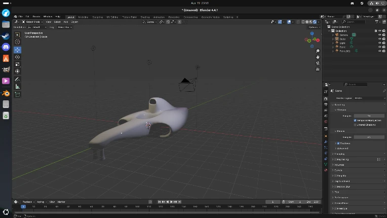
Task: Open the Help menu
Action: tap(58, 17)
